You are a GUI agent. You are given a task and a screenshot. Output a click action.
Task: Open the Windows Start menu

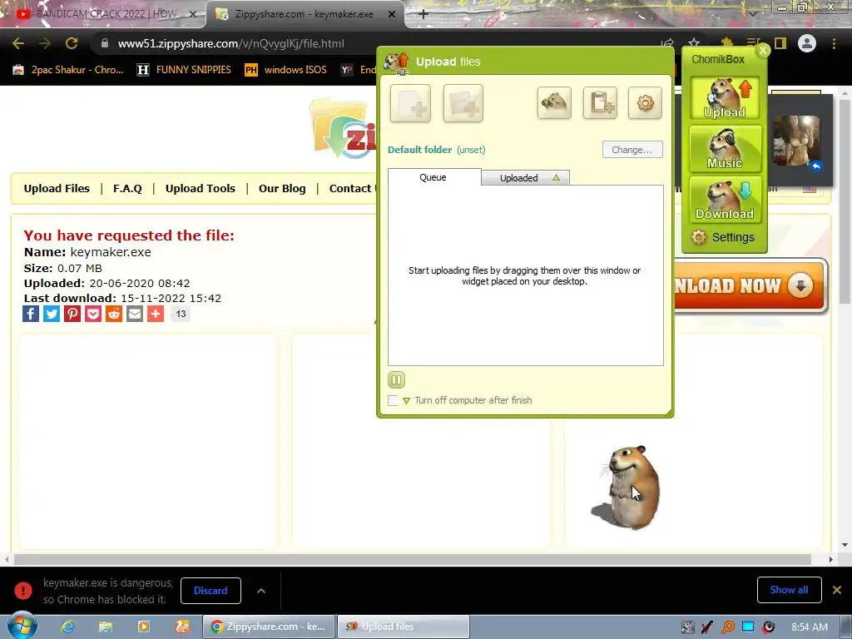point(22,626)
